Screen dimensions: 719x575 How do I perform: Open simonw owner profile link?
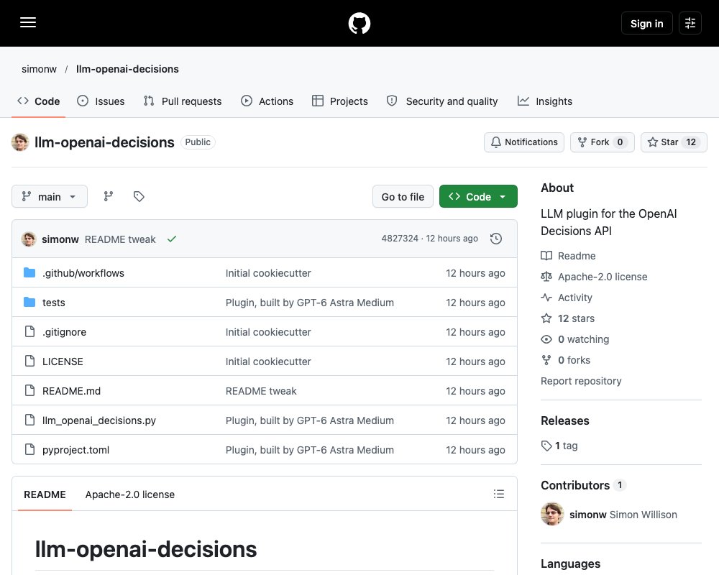pyautogui.click(x=39, y=69)
